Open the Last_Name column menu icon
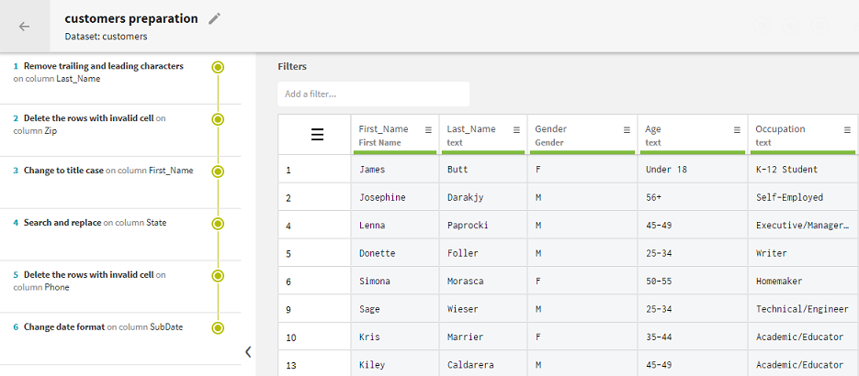The width and height of the screenshot is (859, 376). pos(516,130)
